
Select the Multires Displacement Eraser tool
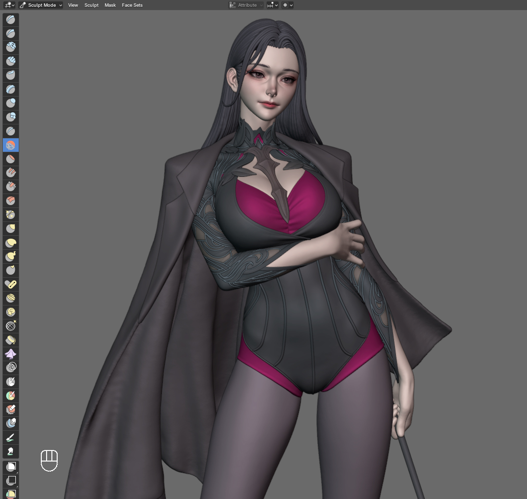(11, 409)
